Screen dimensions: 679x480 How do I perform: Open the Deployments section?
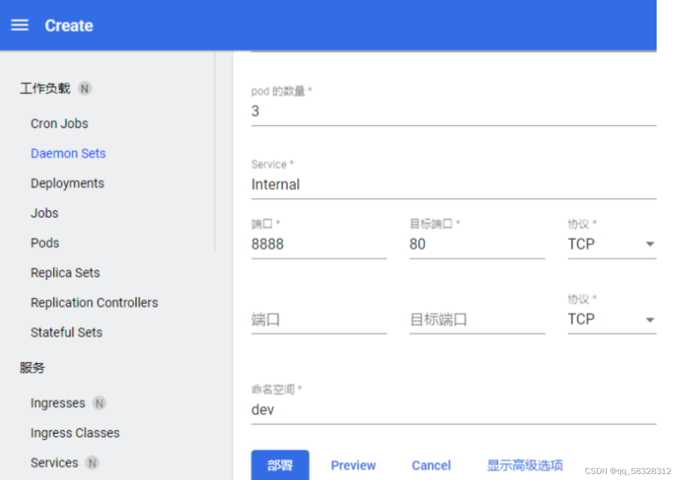(67, 183)
